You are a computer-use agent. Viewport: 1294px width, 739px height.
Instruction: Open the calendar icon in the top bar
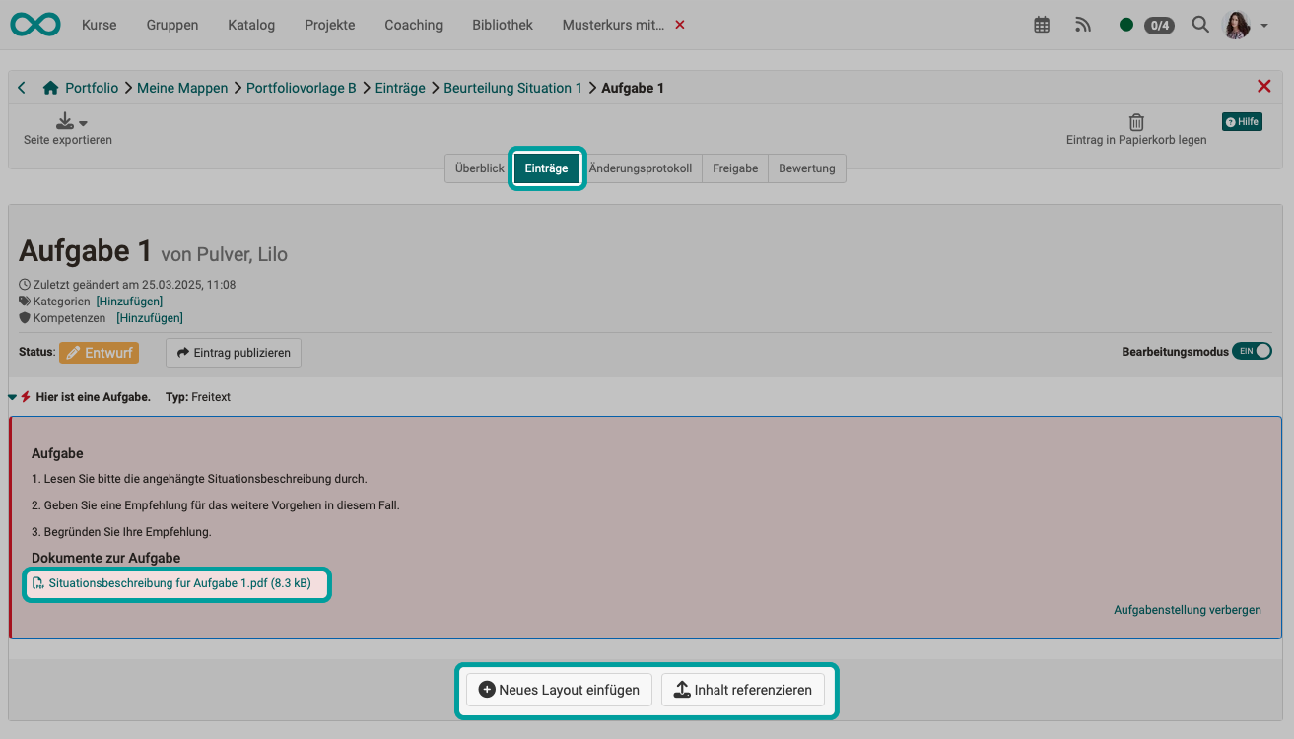tap(1041, 24)
